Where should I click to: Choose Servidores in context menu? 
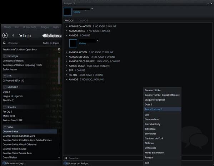coord(162,133)
